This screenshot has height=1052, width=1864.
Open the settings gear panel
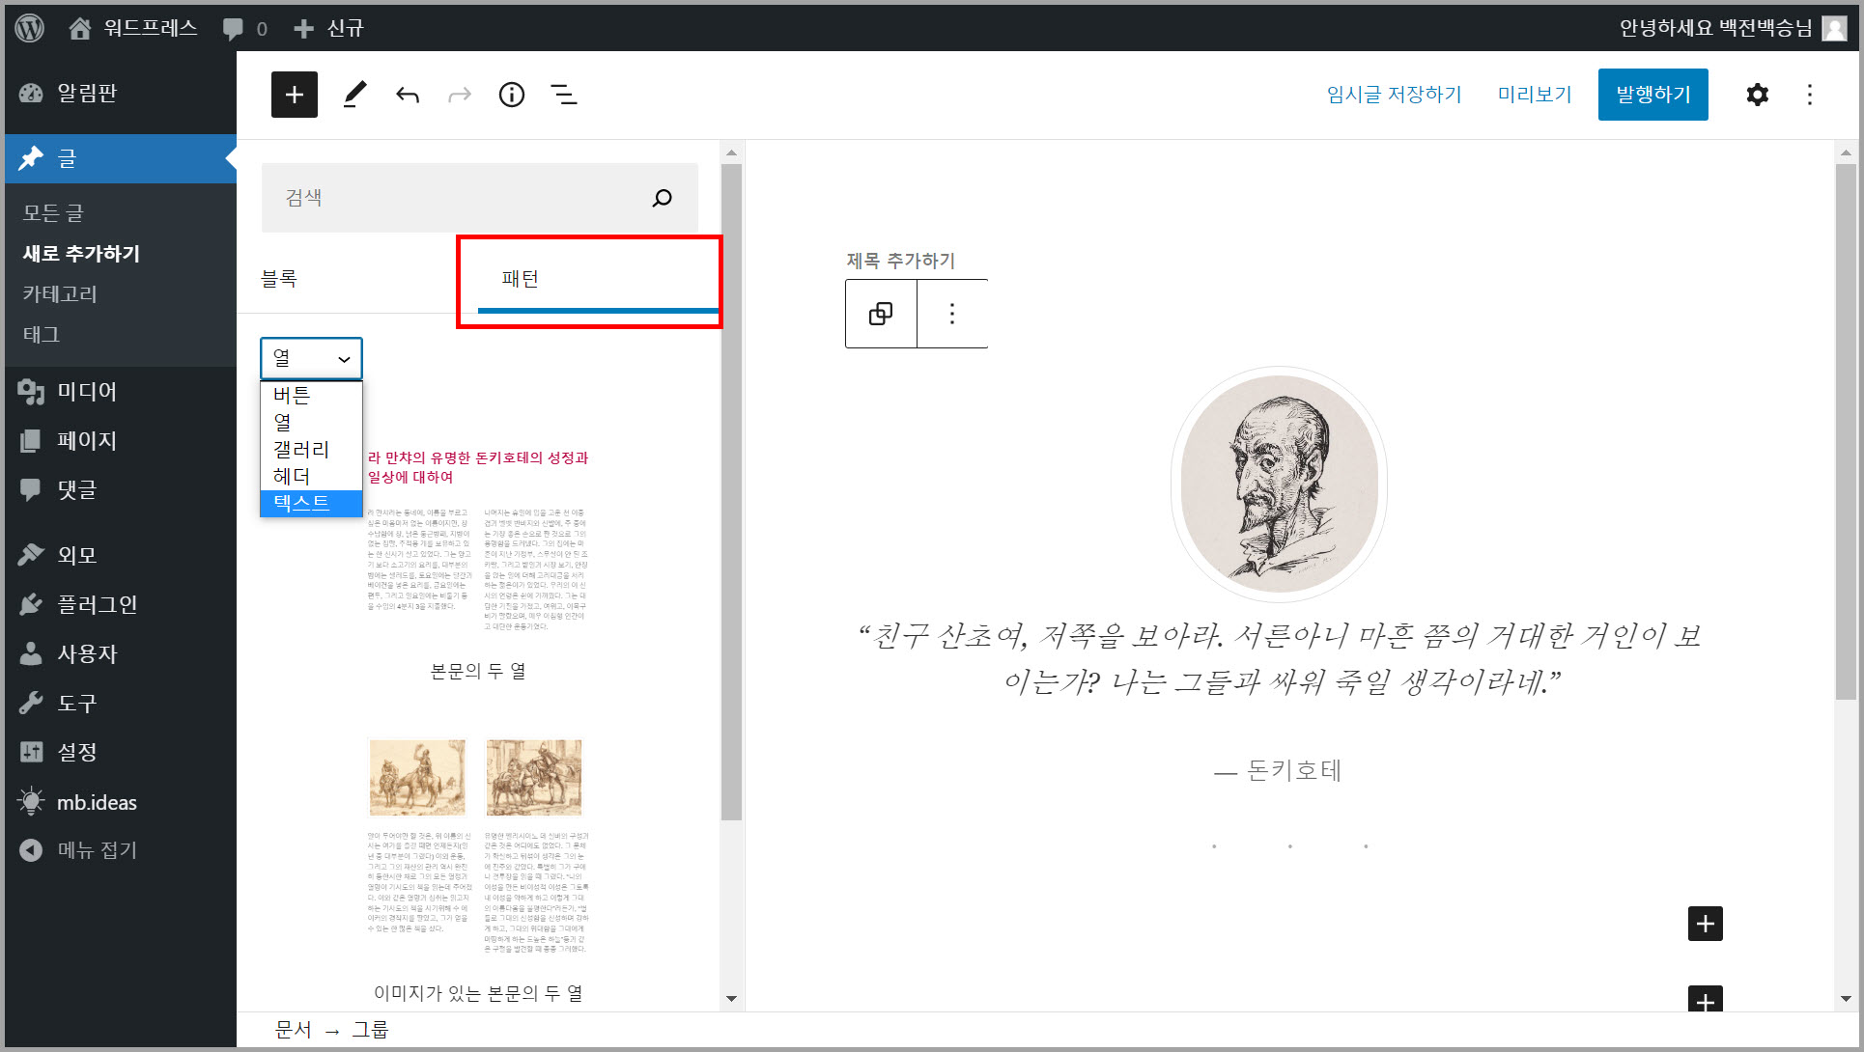point(1757,95)
